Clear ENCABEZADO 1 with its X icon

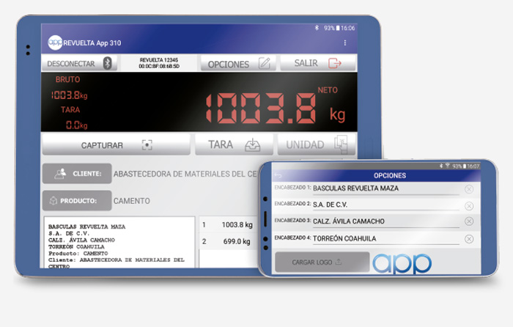pyautogui.click(x=469, y=189)
